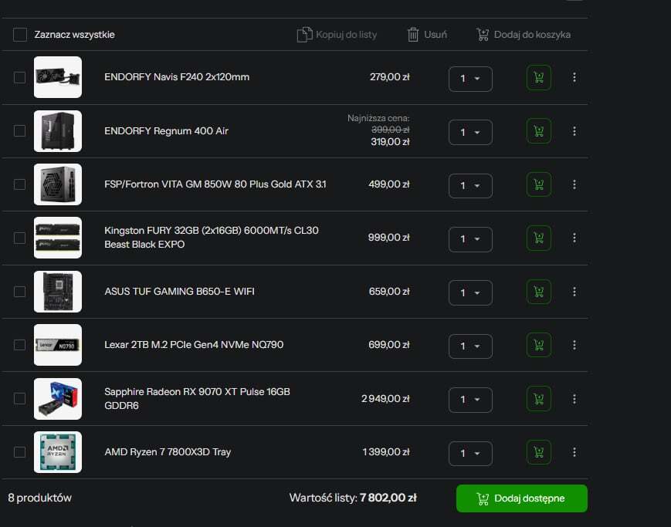The width and height of the screenshot is (671, 527).
Task: Open more options for Lexar 2TB NVMe
Action: click(574, 346)
